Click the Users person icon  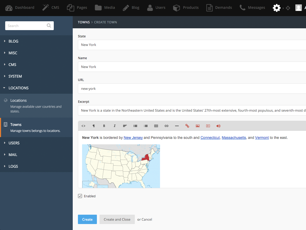tap(150, 8)
